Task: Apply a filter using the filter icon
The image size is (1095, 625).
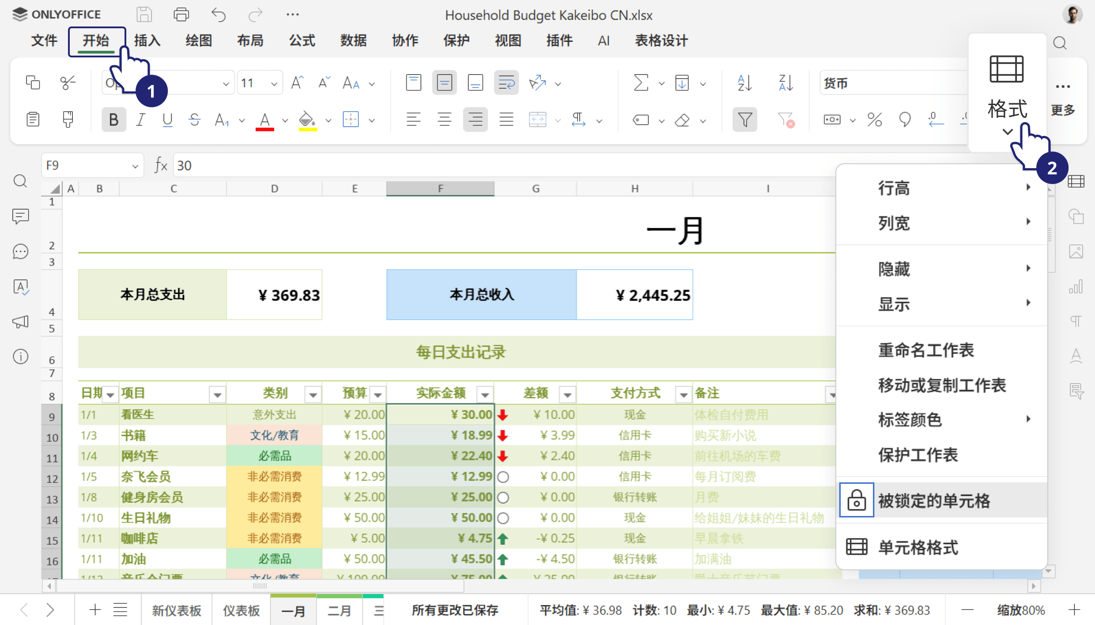Action: (x=745, y=119)
